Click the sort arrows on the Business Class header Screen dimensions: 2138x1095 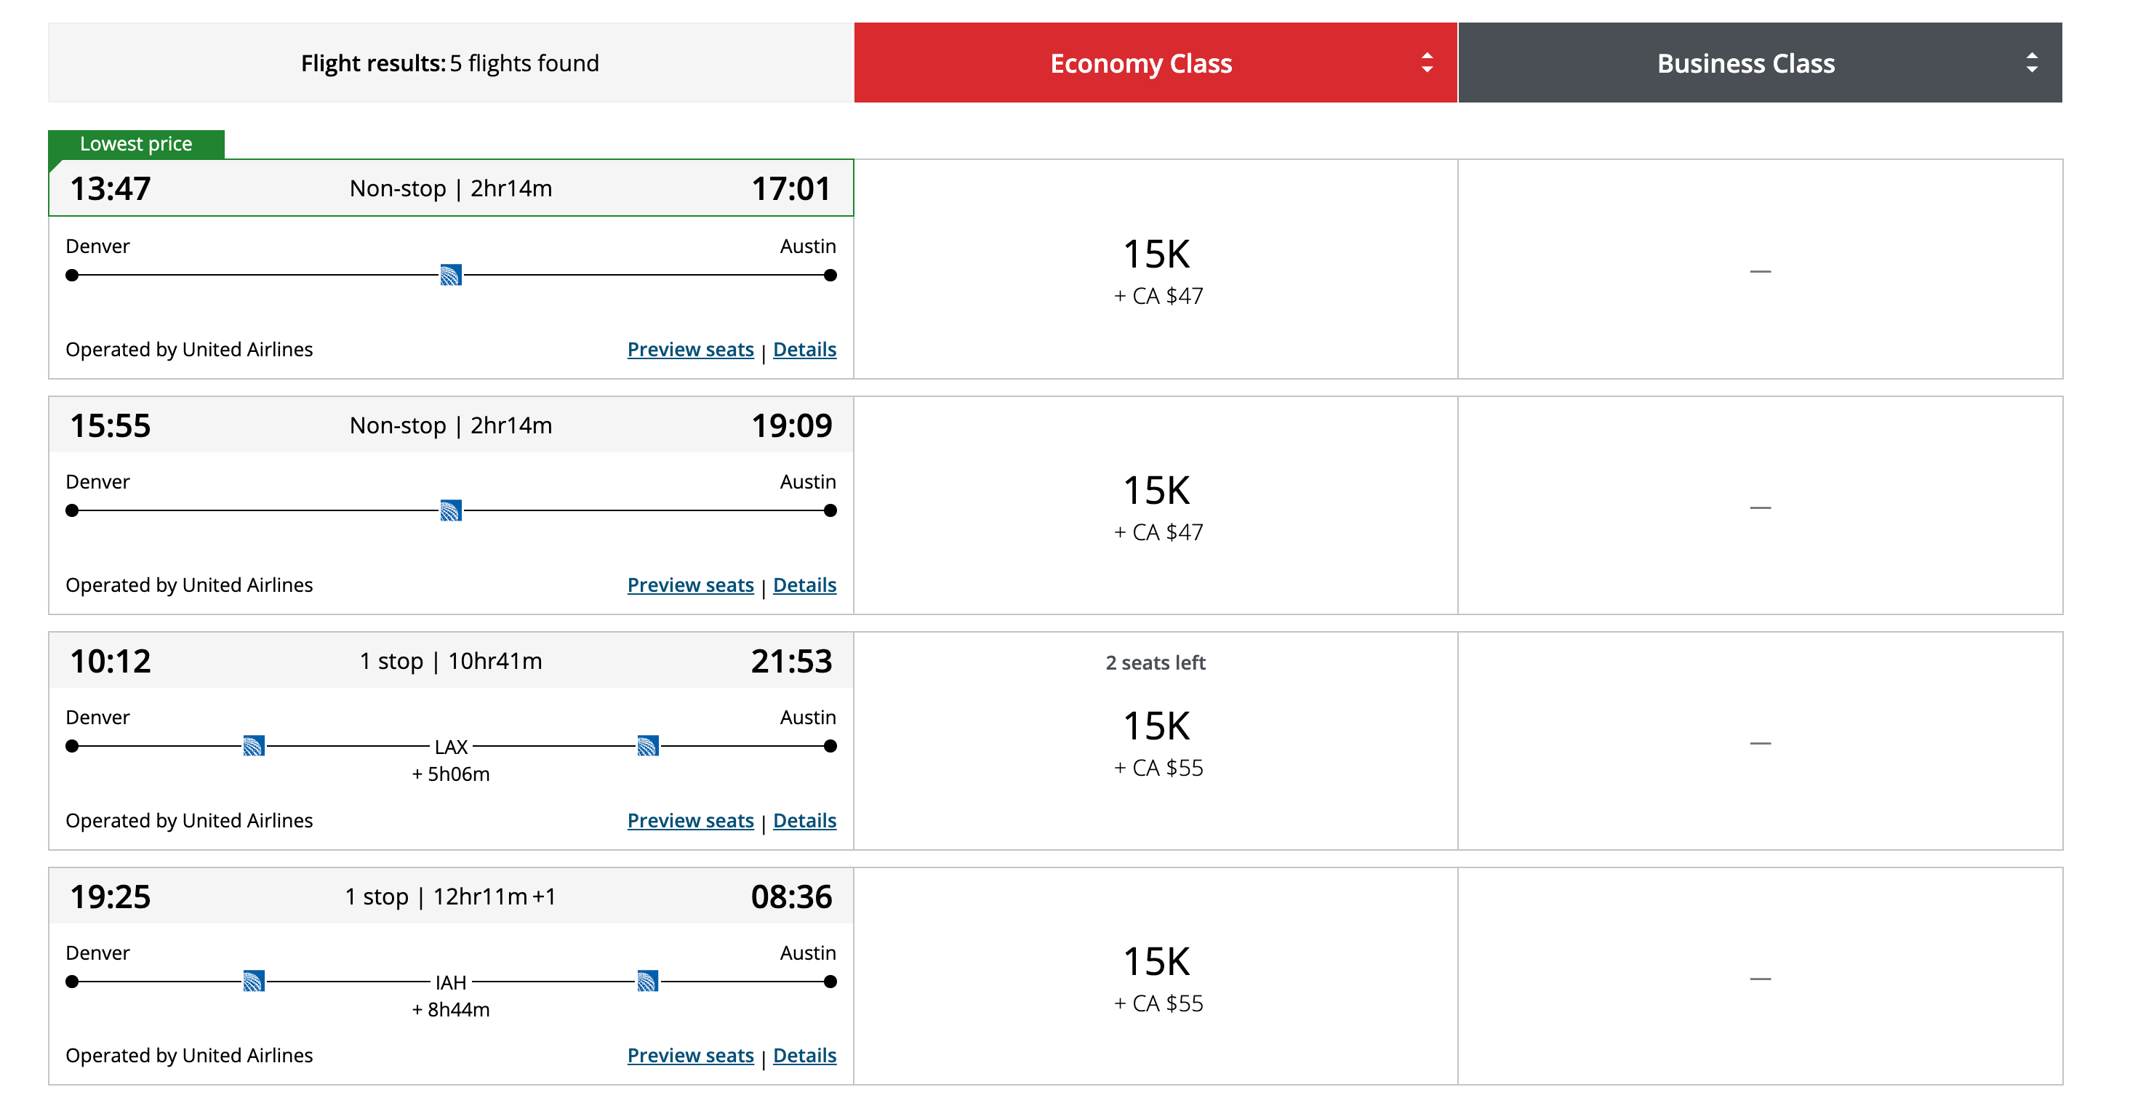[2031, 63]
